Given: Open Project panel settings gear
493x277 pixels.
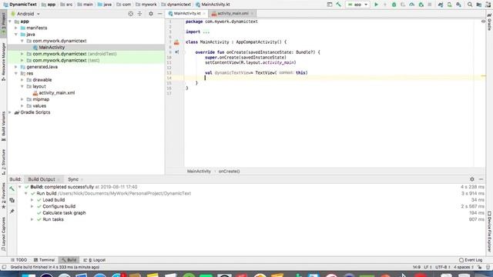Looking at the screenshot, I should pyautogui.click(x=151, y=14).
